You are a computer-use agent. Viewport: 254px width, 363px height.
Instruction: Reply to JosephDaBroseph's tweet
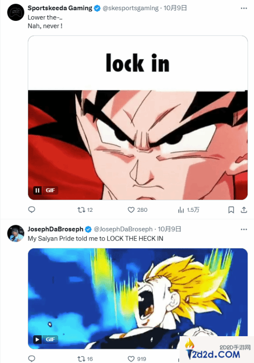click(x=32, y=358)
